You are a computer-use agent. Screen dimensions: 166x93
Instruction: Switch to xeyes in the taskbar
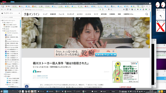(x=103, y=91)
